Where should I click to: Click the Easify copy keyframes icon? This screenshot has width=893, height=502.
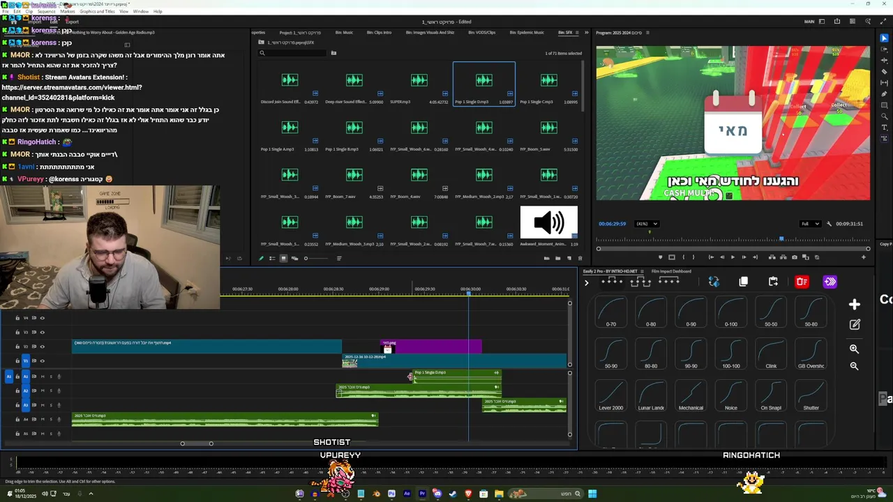(744, 282)
